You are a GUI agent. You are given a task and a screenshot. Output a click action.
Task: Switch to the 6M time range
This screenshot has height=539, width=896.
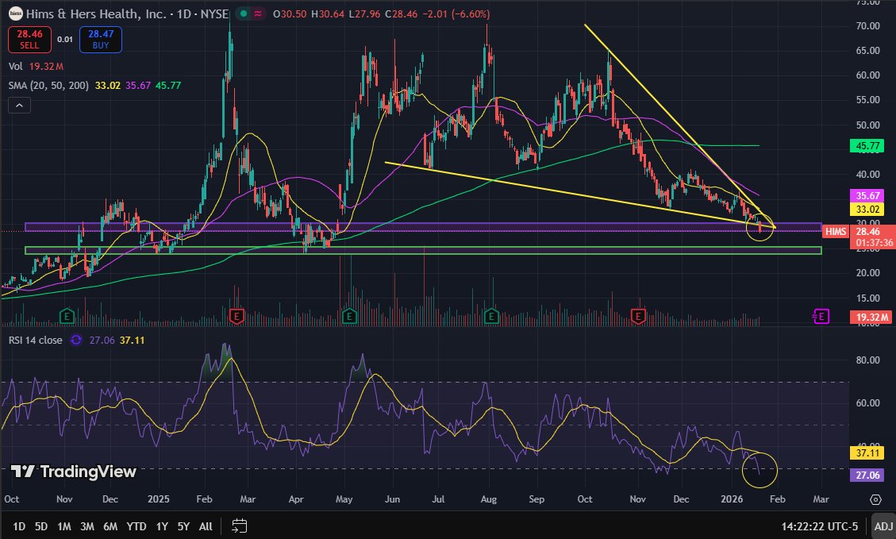pyautogui.click(x=110, y=526)
